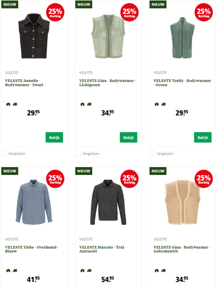The height and width of the screenshot is (288, 217).
Task: Click NIEUW badge on Marcelo Trui card
Action: [84, 171]
